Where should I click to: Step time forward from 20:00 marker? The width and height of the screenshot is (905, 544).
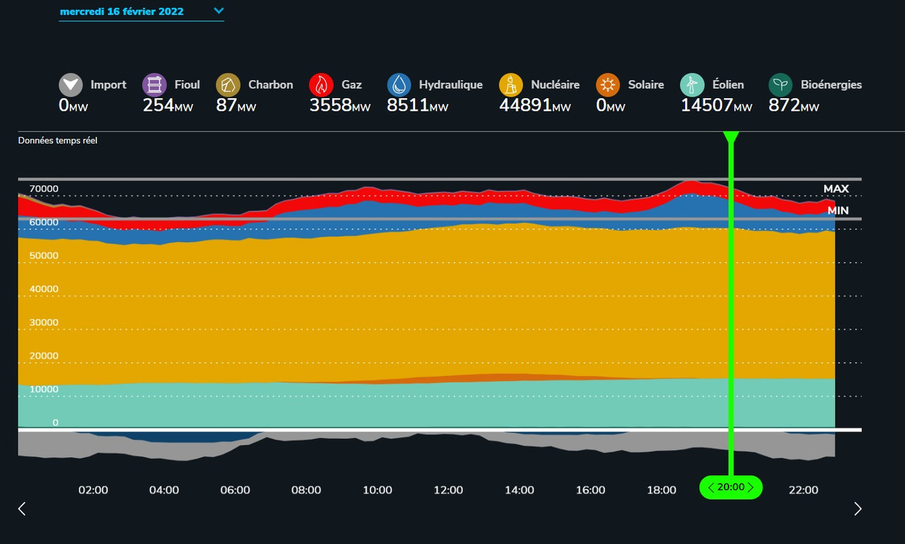point(751,487)
